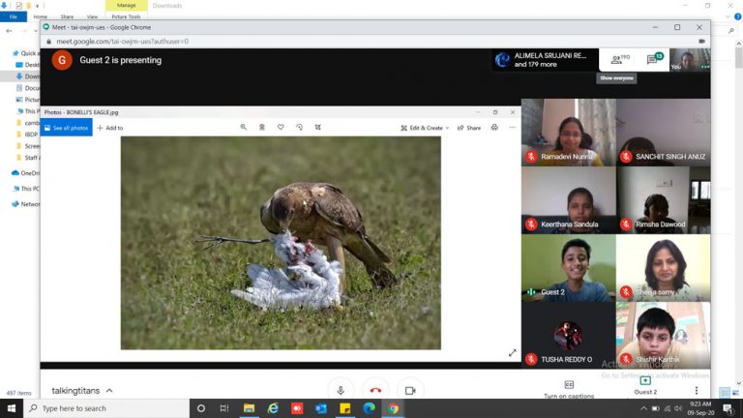This screenshot has height=418, width=743.
Task: Rotate the photo in Photos toolbar
Action: (x=299, y=127)
